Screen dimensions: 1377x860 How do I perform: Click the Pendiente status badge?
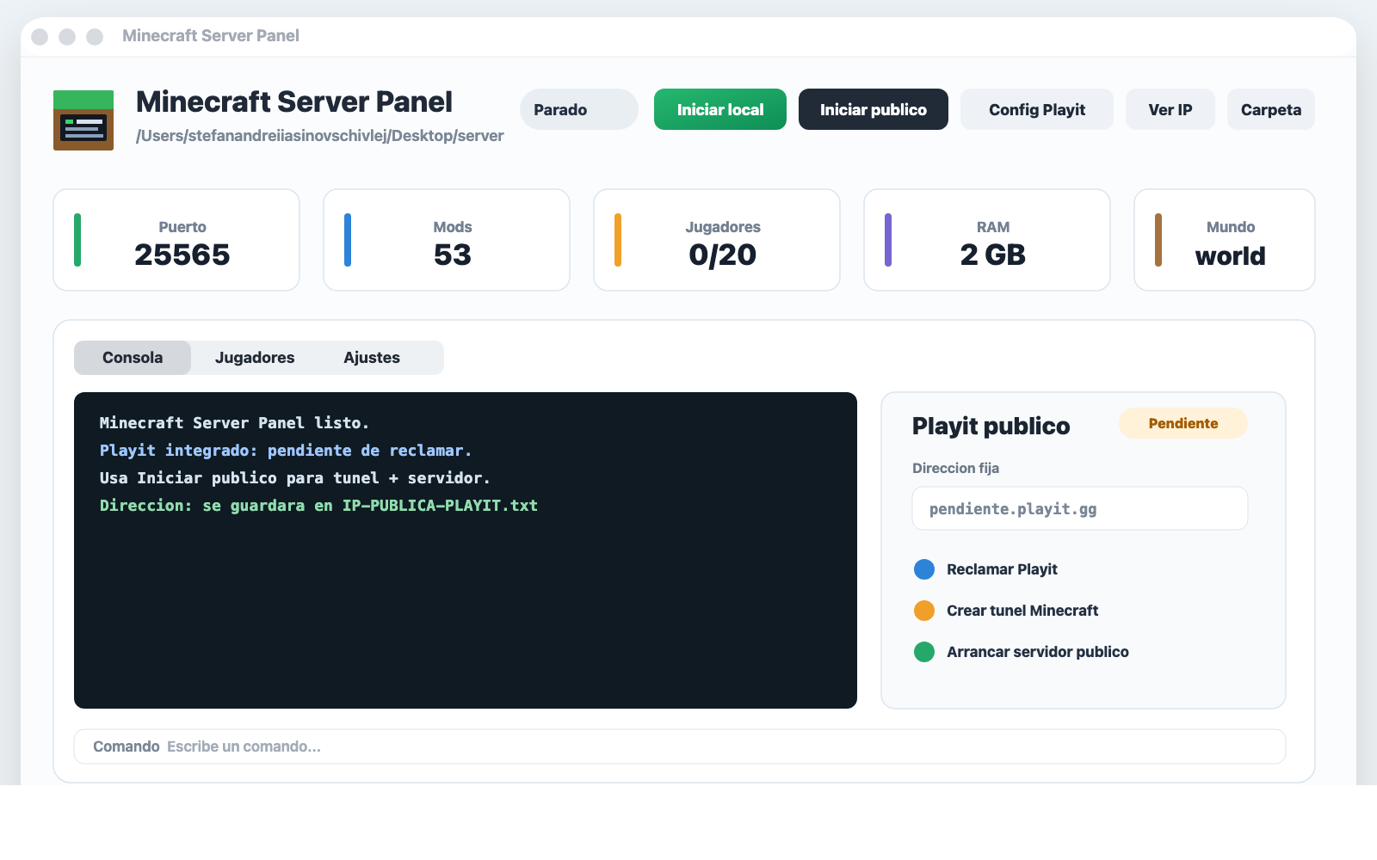(x=1183, y=423)
